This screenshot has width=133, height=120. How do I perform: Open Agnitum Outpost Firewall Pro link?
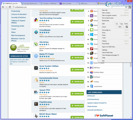click(x=97, y=103)
